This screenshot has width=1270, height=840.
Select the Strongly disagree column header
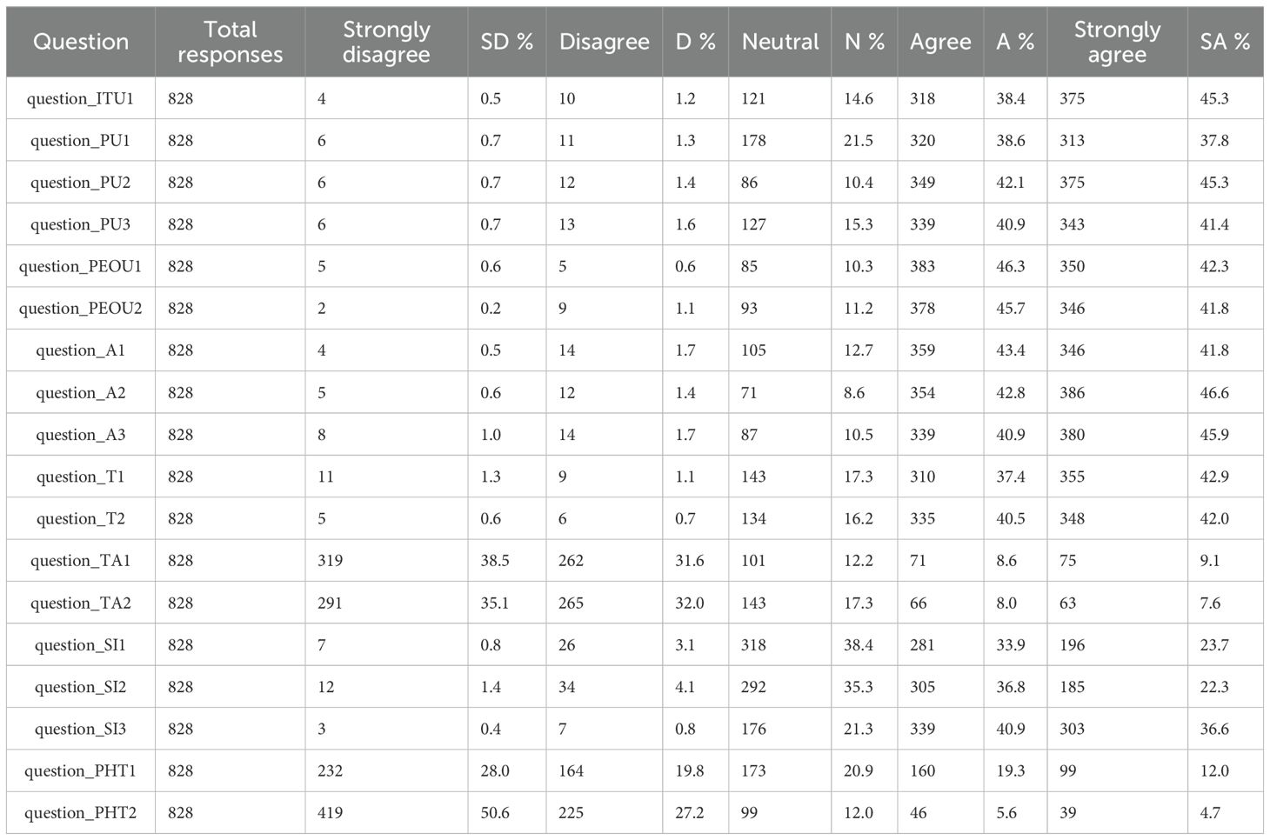pos(386,42)
